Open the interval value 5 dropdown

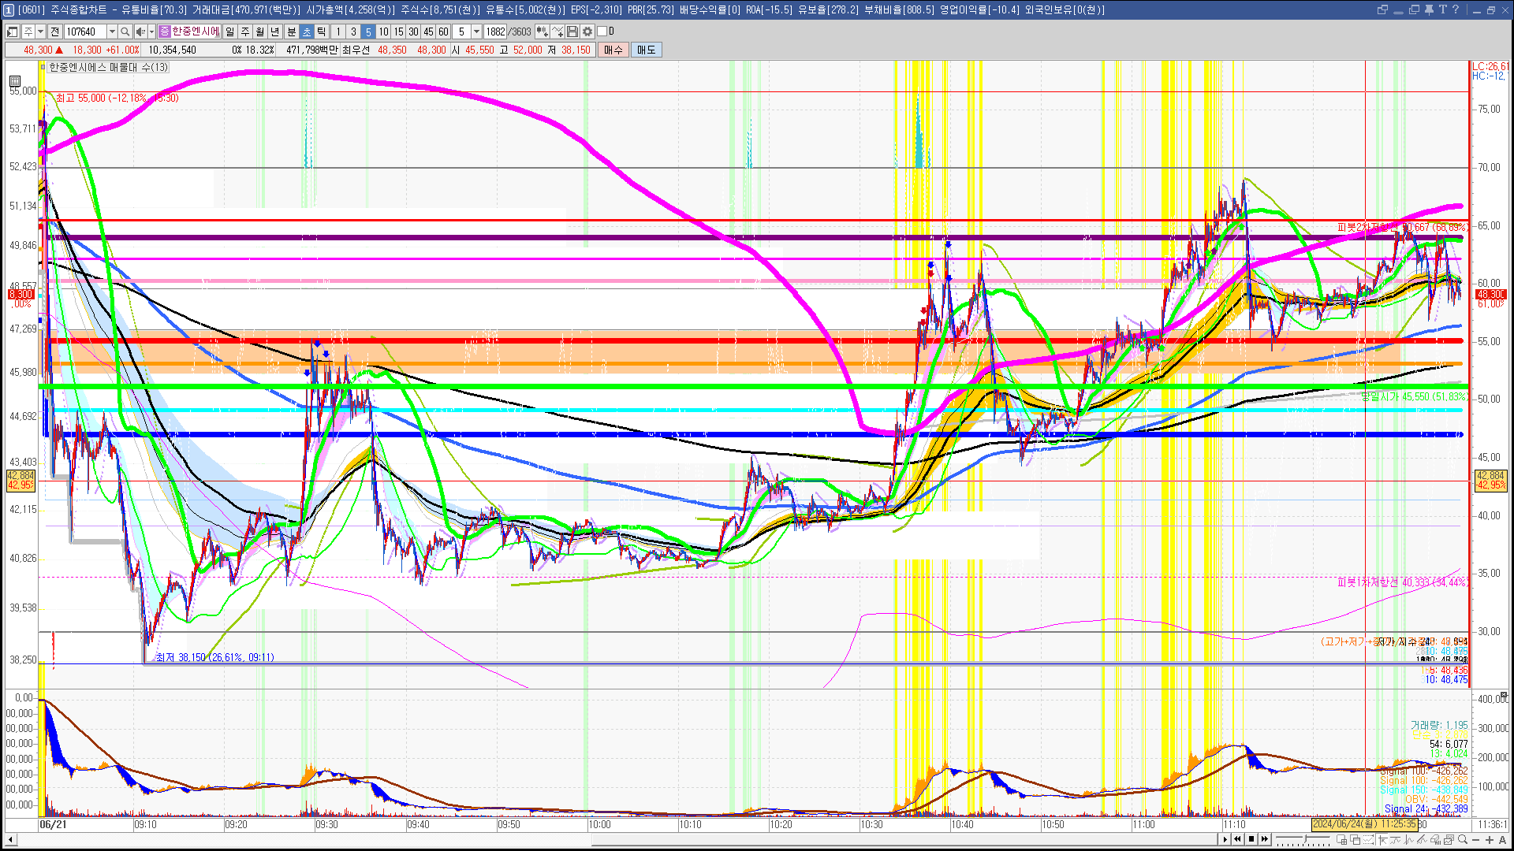476,32
